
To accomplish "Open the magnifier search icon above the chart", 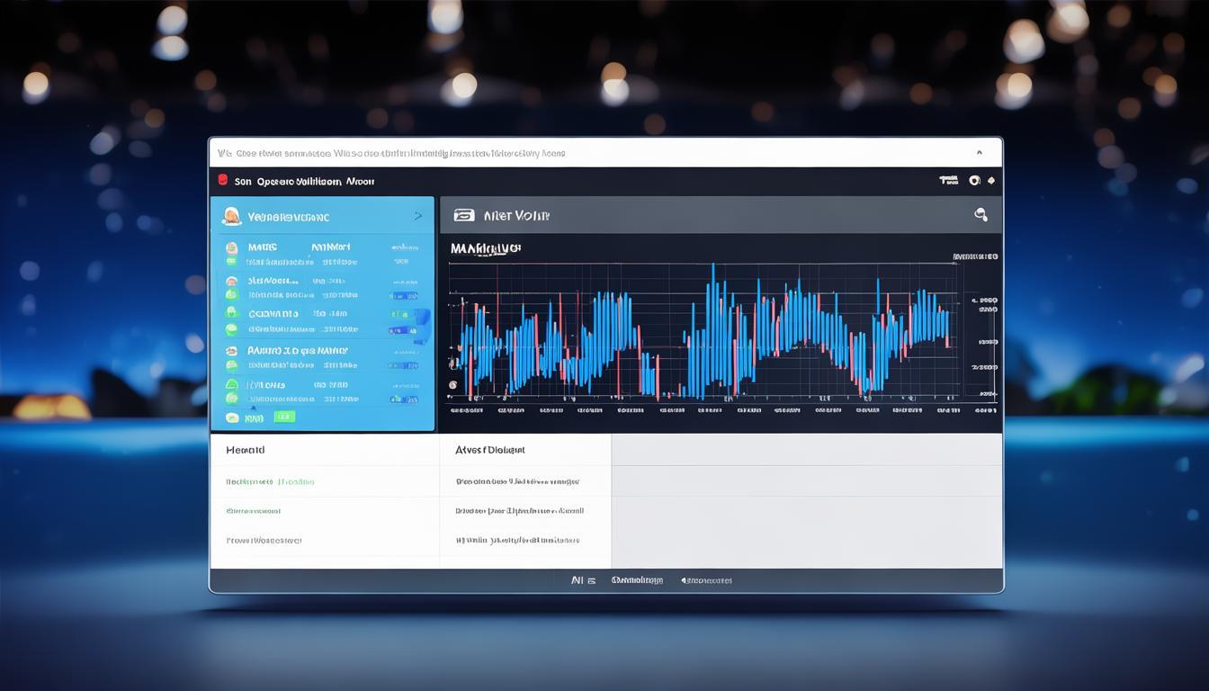I will [x=981, y=214].
